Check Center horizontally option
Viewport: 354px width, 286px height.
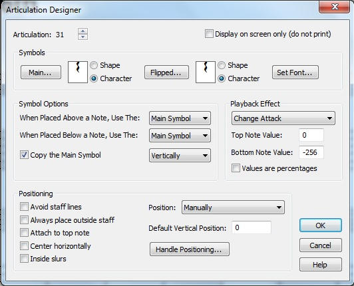pos(24,245)
